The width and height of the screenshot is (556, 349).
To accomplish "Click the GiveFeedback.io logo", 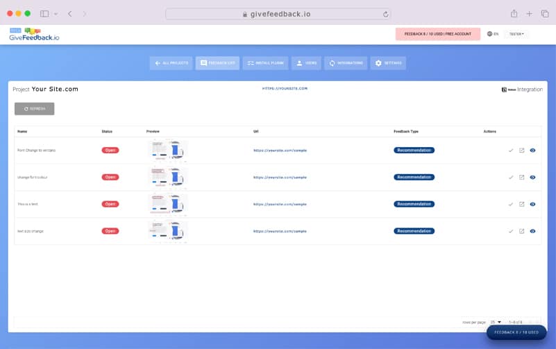I will pyautogui.click(x=34, y=35).
